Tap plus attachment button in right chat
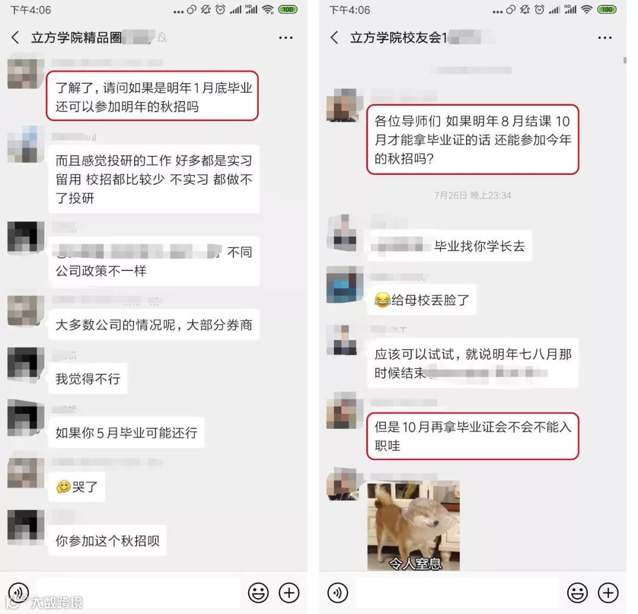The width and height of the screenshot is (638, 614). 608,592
